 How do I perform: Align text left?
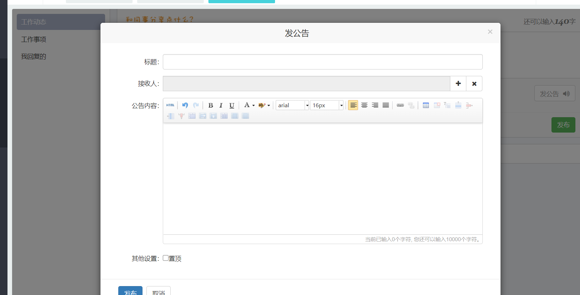pos(353,105)
